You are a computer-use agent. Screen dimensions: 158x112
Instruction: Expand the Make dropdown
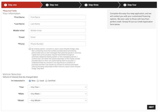[57, 94]
